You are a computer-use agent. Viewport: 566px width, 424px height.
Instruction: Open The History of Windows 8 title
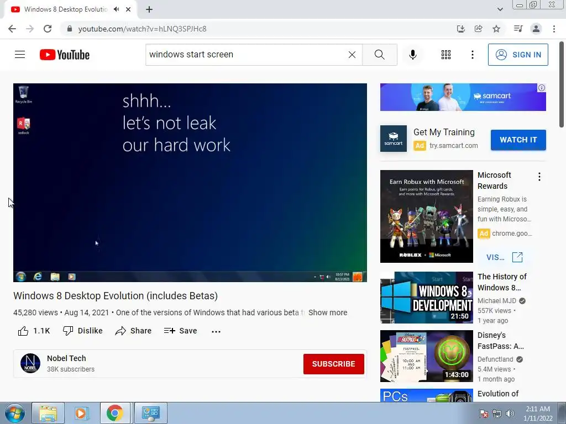(x=502, y=282)
